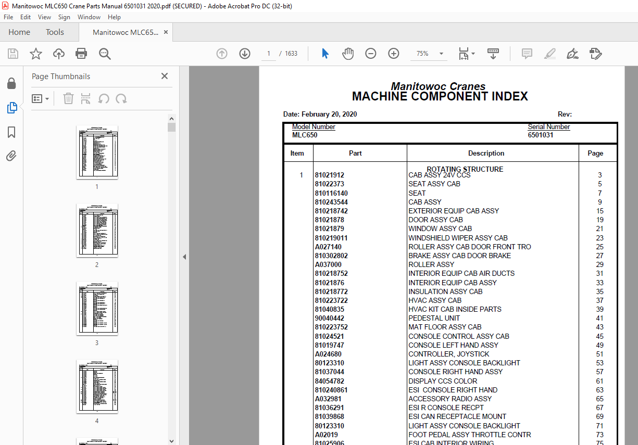
Task: Open the Edit menu
Action: click(26, 17)
